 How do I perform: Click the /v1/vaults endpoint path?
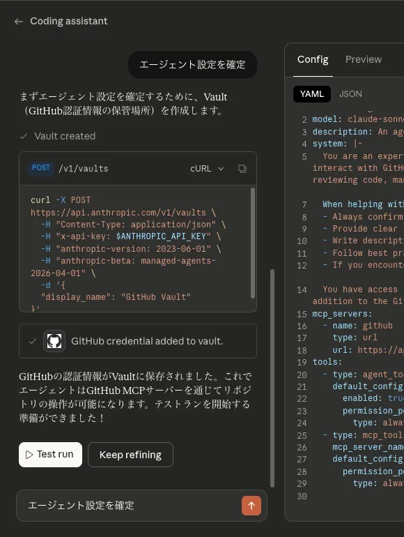[84, 169]
